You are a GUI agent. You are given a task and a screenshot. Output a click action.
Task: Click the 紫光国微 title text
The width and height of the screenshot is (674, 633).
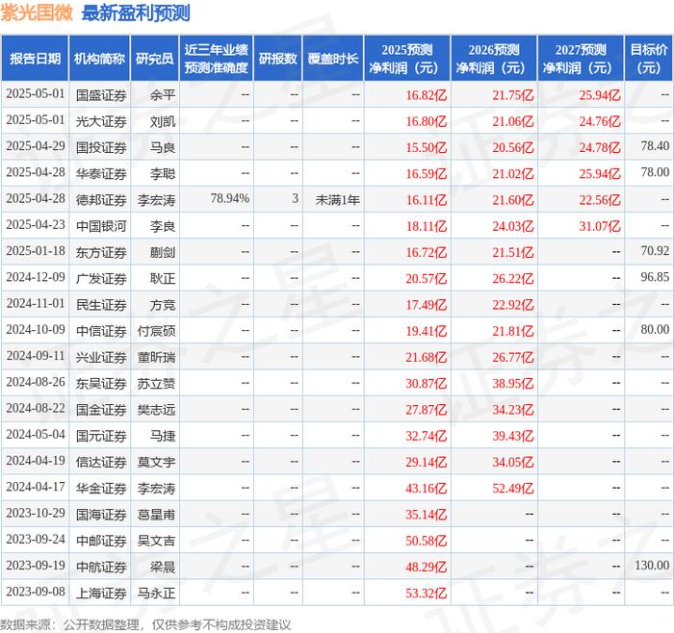click(x=37, y=13)
